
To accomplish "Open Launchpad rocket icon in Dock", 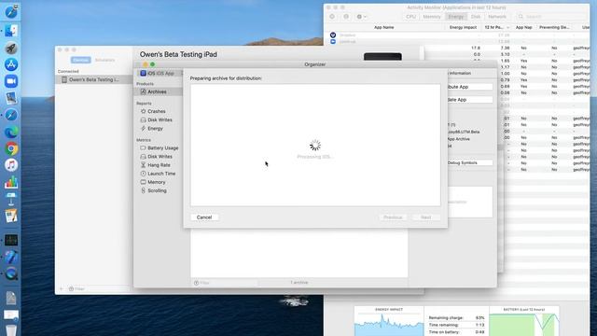I will [x=11, y=48].
